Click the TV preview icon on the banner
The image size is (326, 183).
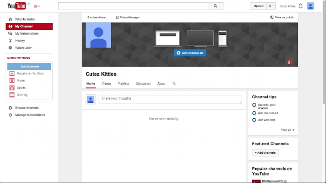[x=200, y=39]
